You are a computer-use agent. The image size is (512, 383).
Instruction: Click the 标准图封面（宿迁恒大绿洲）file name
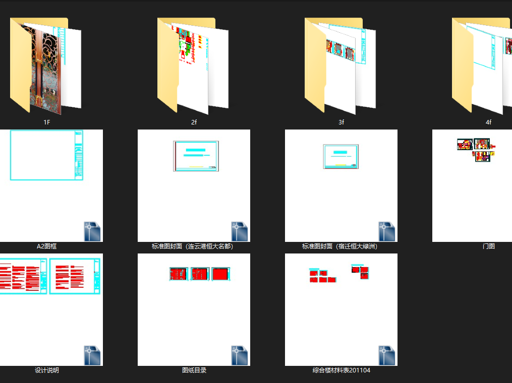[340, 246]
